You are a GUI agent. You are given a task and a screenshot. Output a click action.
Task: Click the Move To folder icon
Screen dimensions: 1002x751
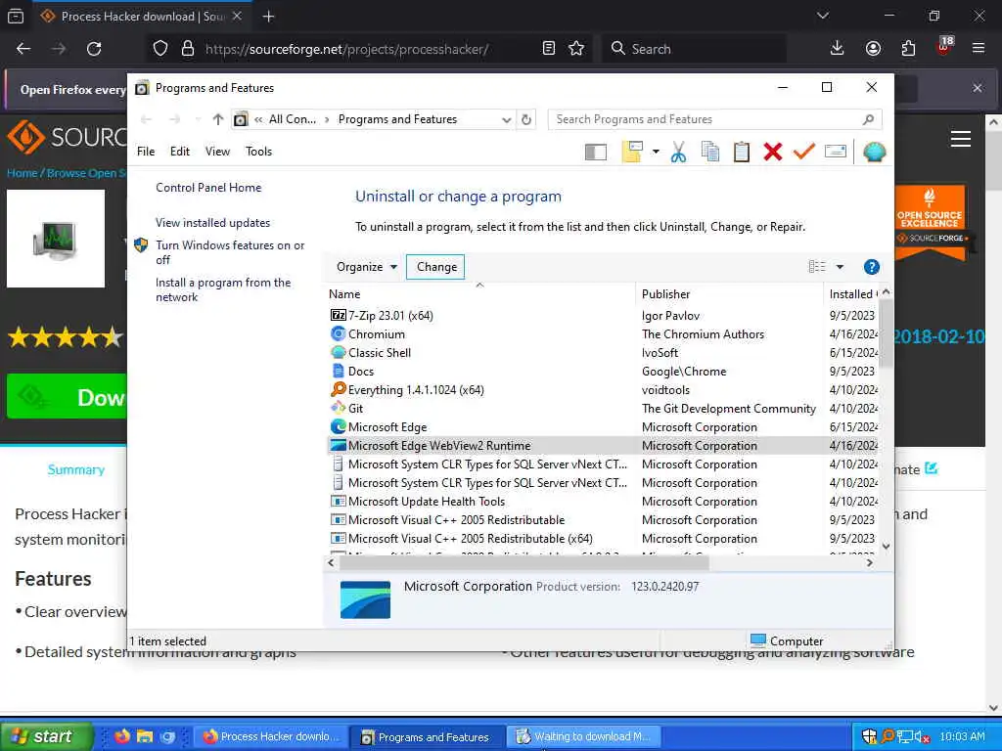[x=632, y=152]
